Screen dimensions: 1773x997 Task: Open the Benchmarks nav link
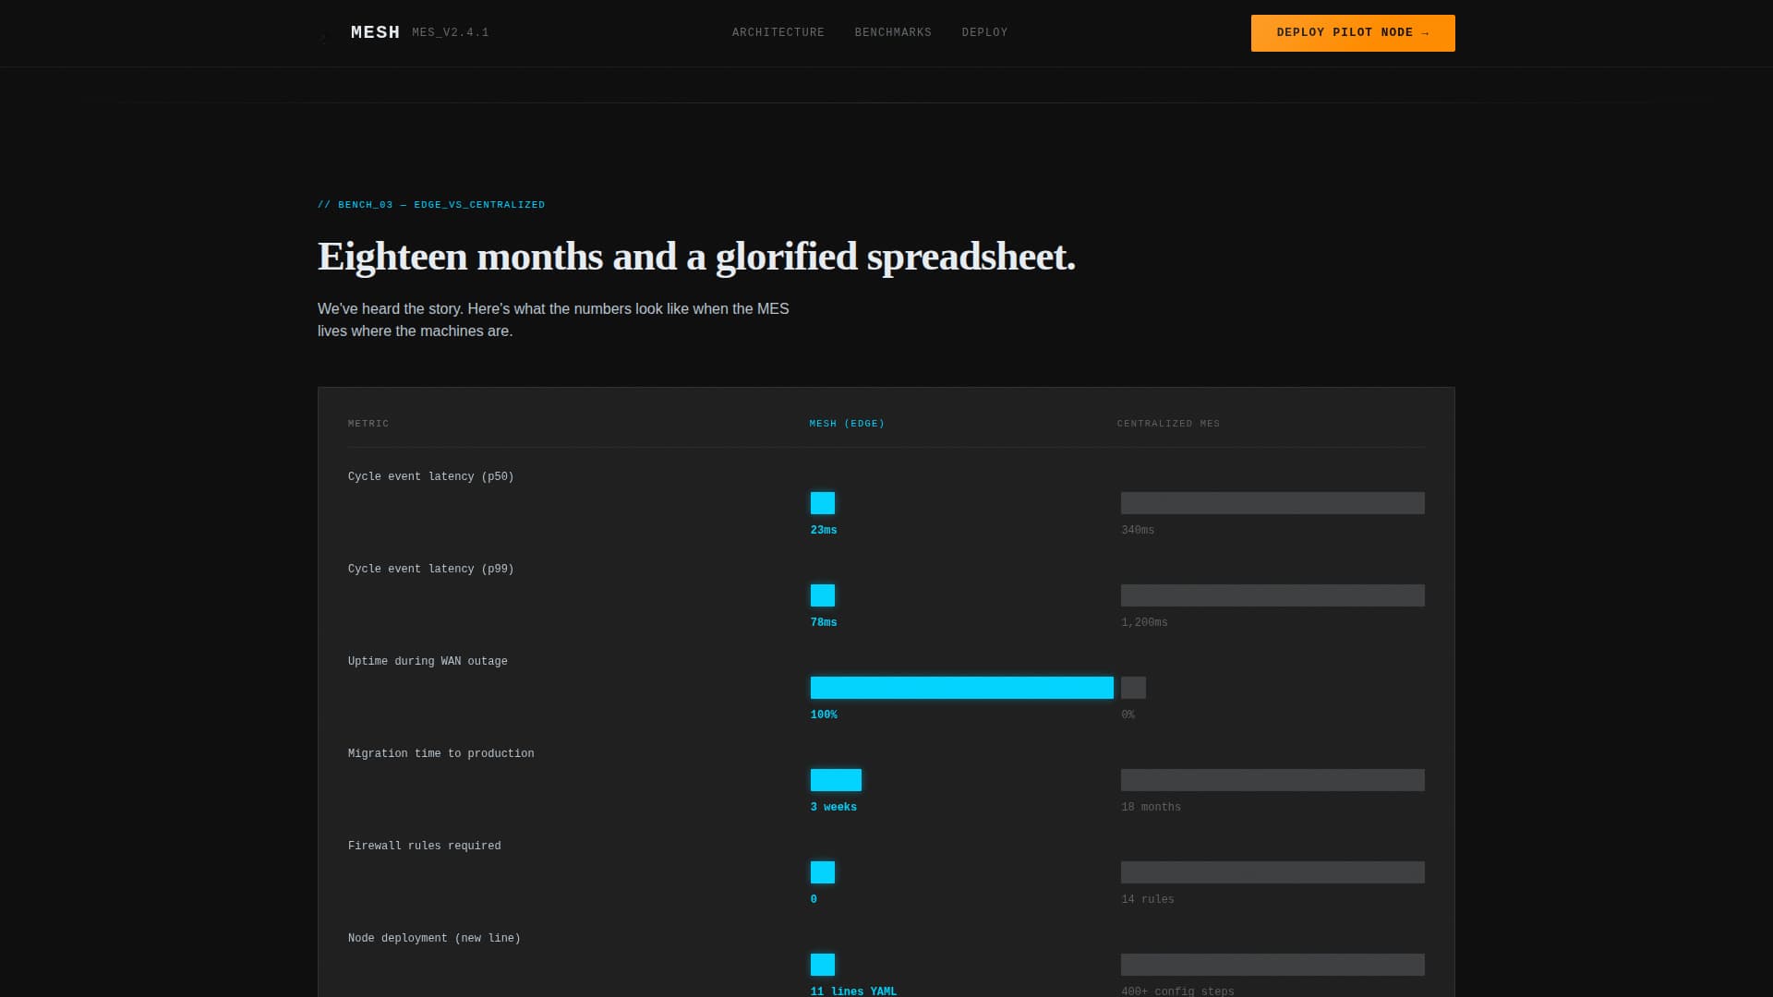[x=893, y=32]
